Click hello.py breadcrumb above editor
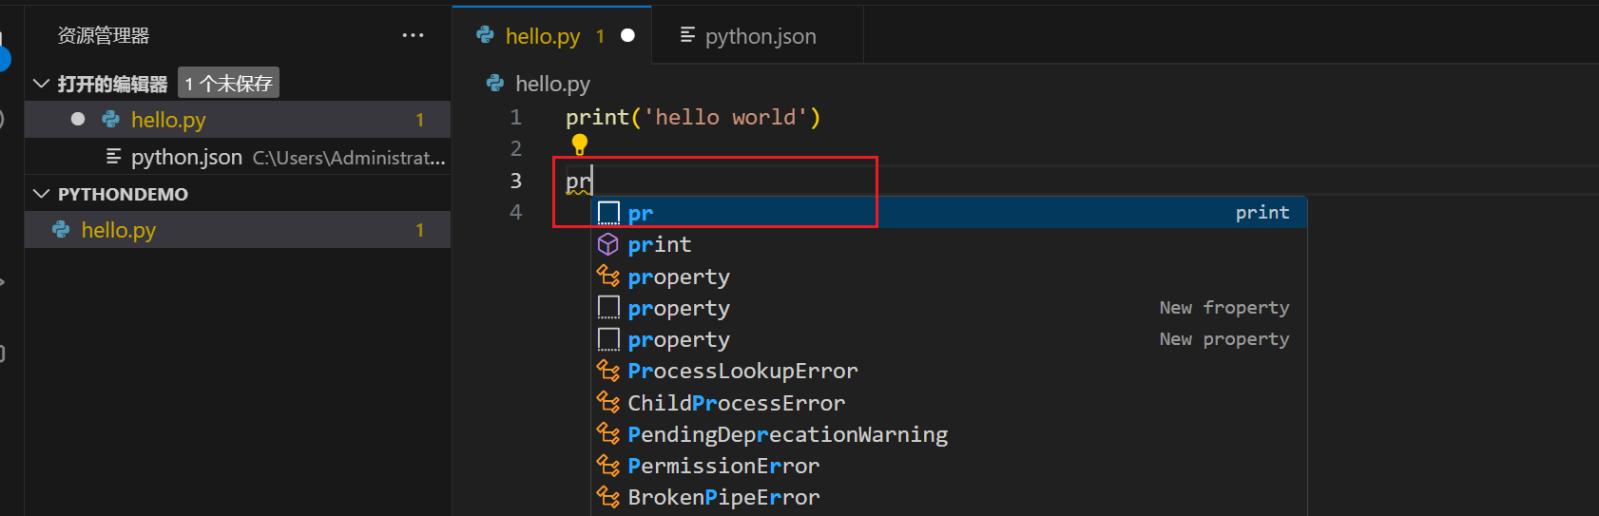Screen dimensions: 1599x516 pos(552,84)
